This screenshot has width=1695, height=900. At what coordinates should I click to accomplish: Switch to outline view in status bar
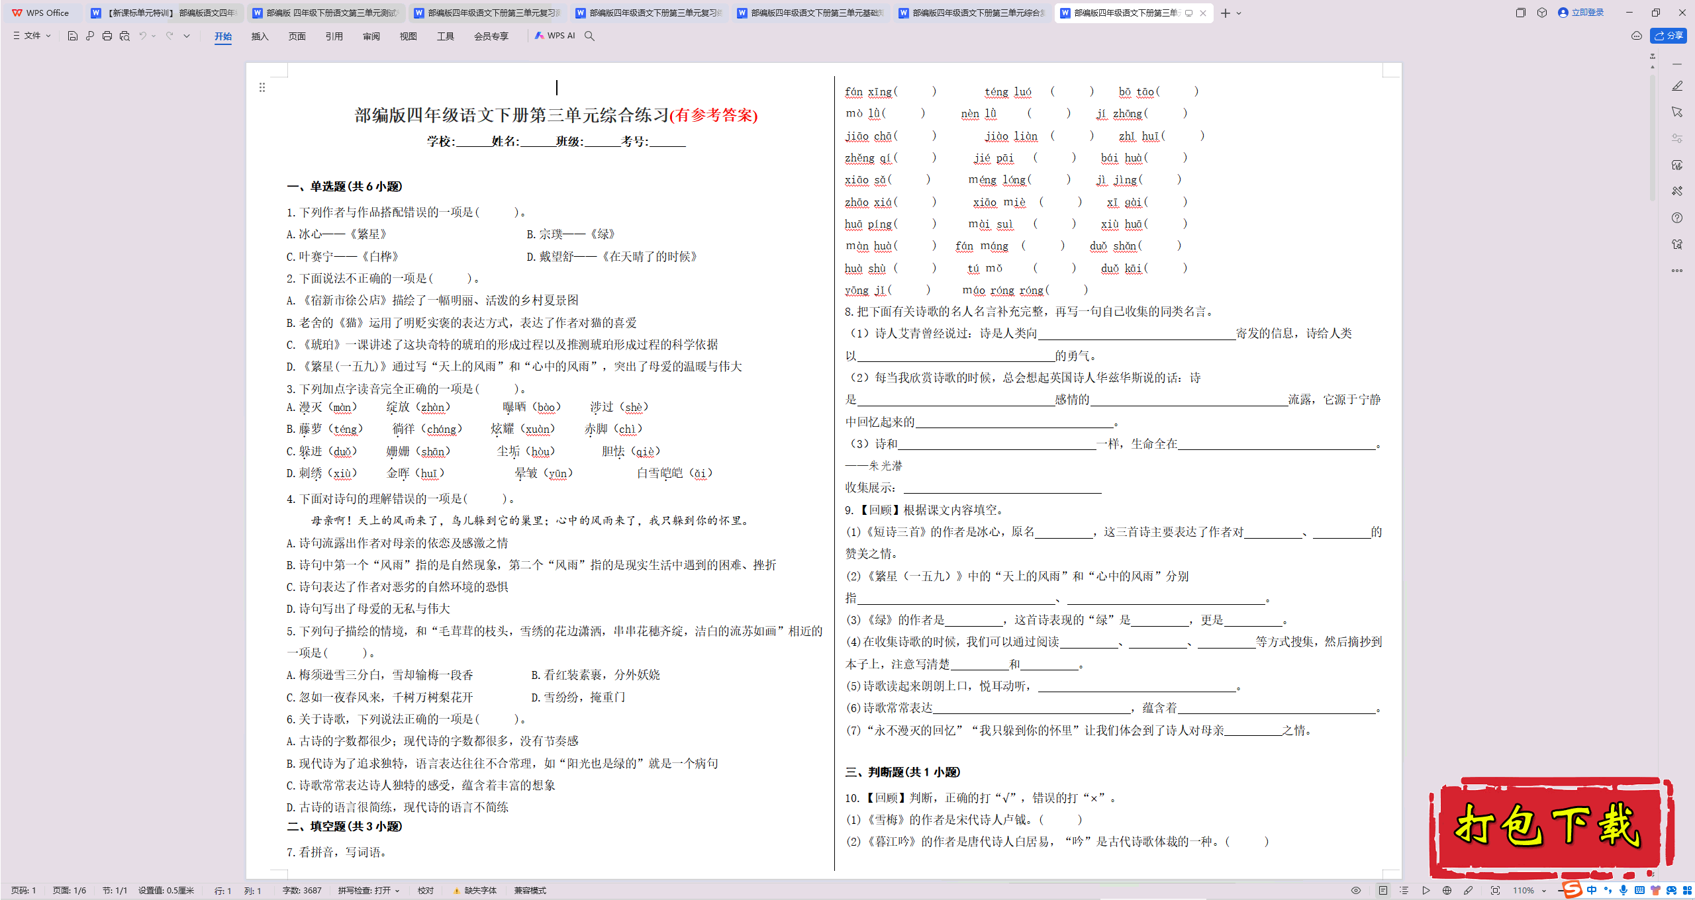coord(1404,891)
